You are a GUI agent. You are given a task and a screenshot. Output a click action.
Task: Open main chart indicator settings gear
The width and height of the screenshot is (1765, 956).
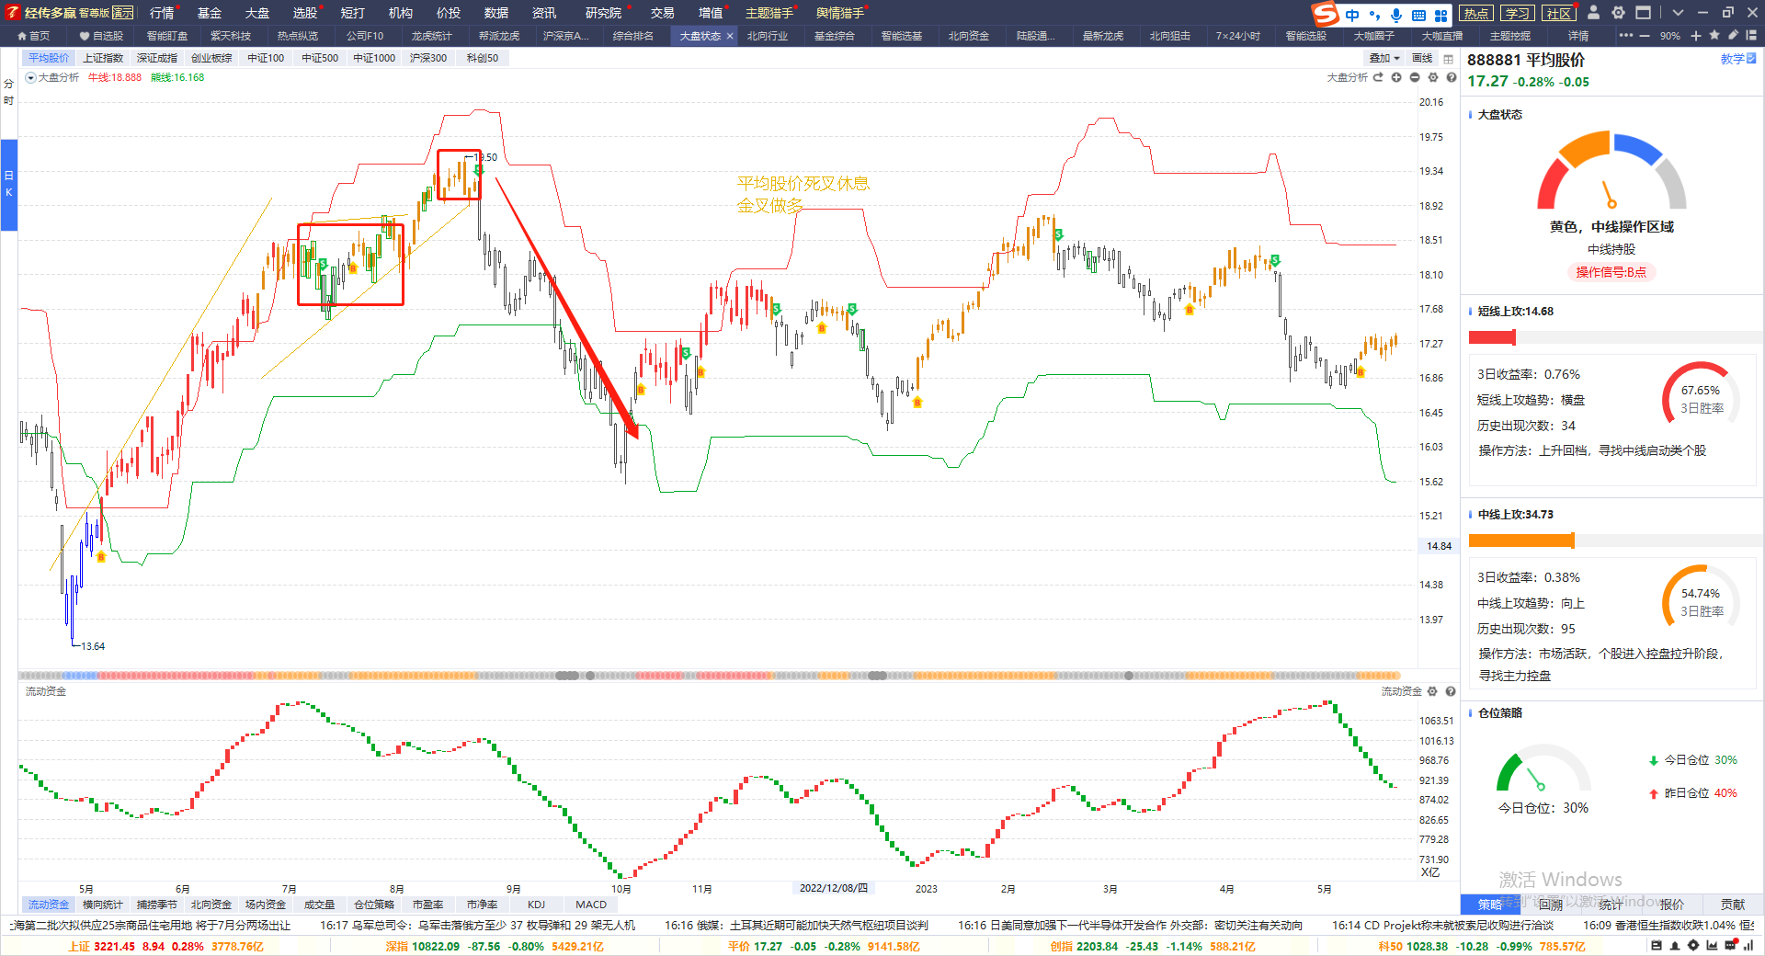pyautogui.click(x=1433, y=77)
